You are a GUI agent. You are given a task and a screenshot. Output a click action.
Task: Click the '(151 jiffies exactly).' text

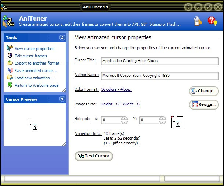point(122,143)
